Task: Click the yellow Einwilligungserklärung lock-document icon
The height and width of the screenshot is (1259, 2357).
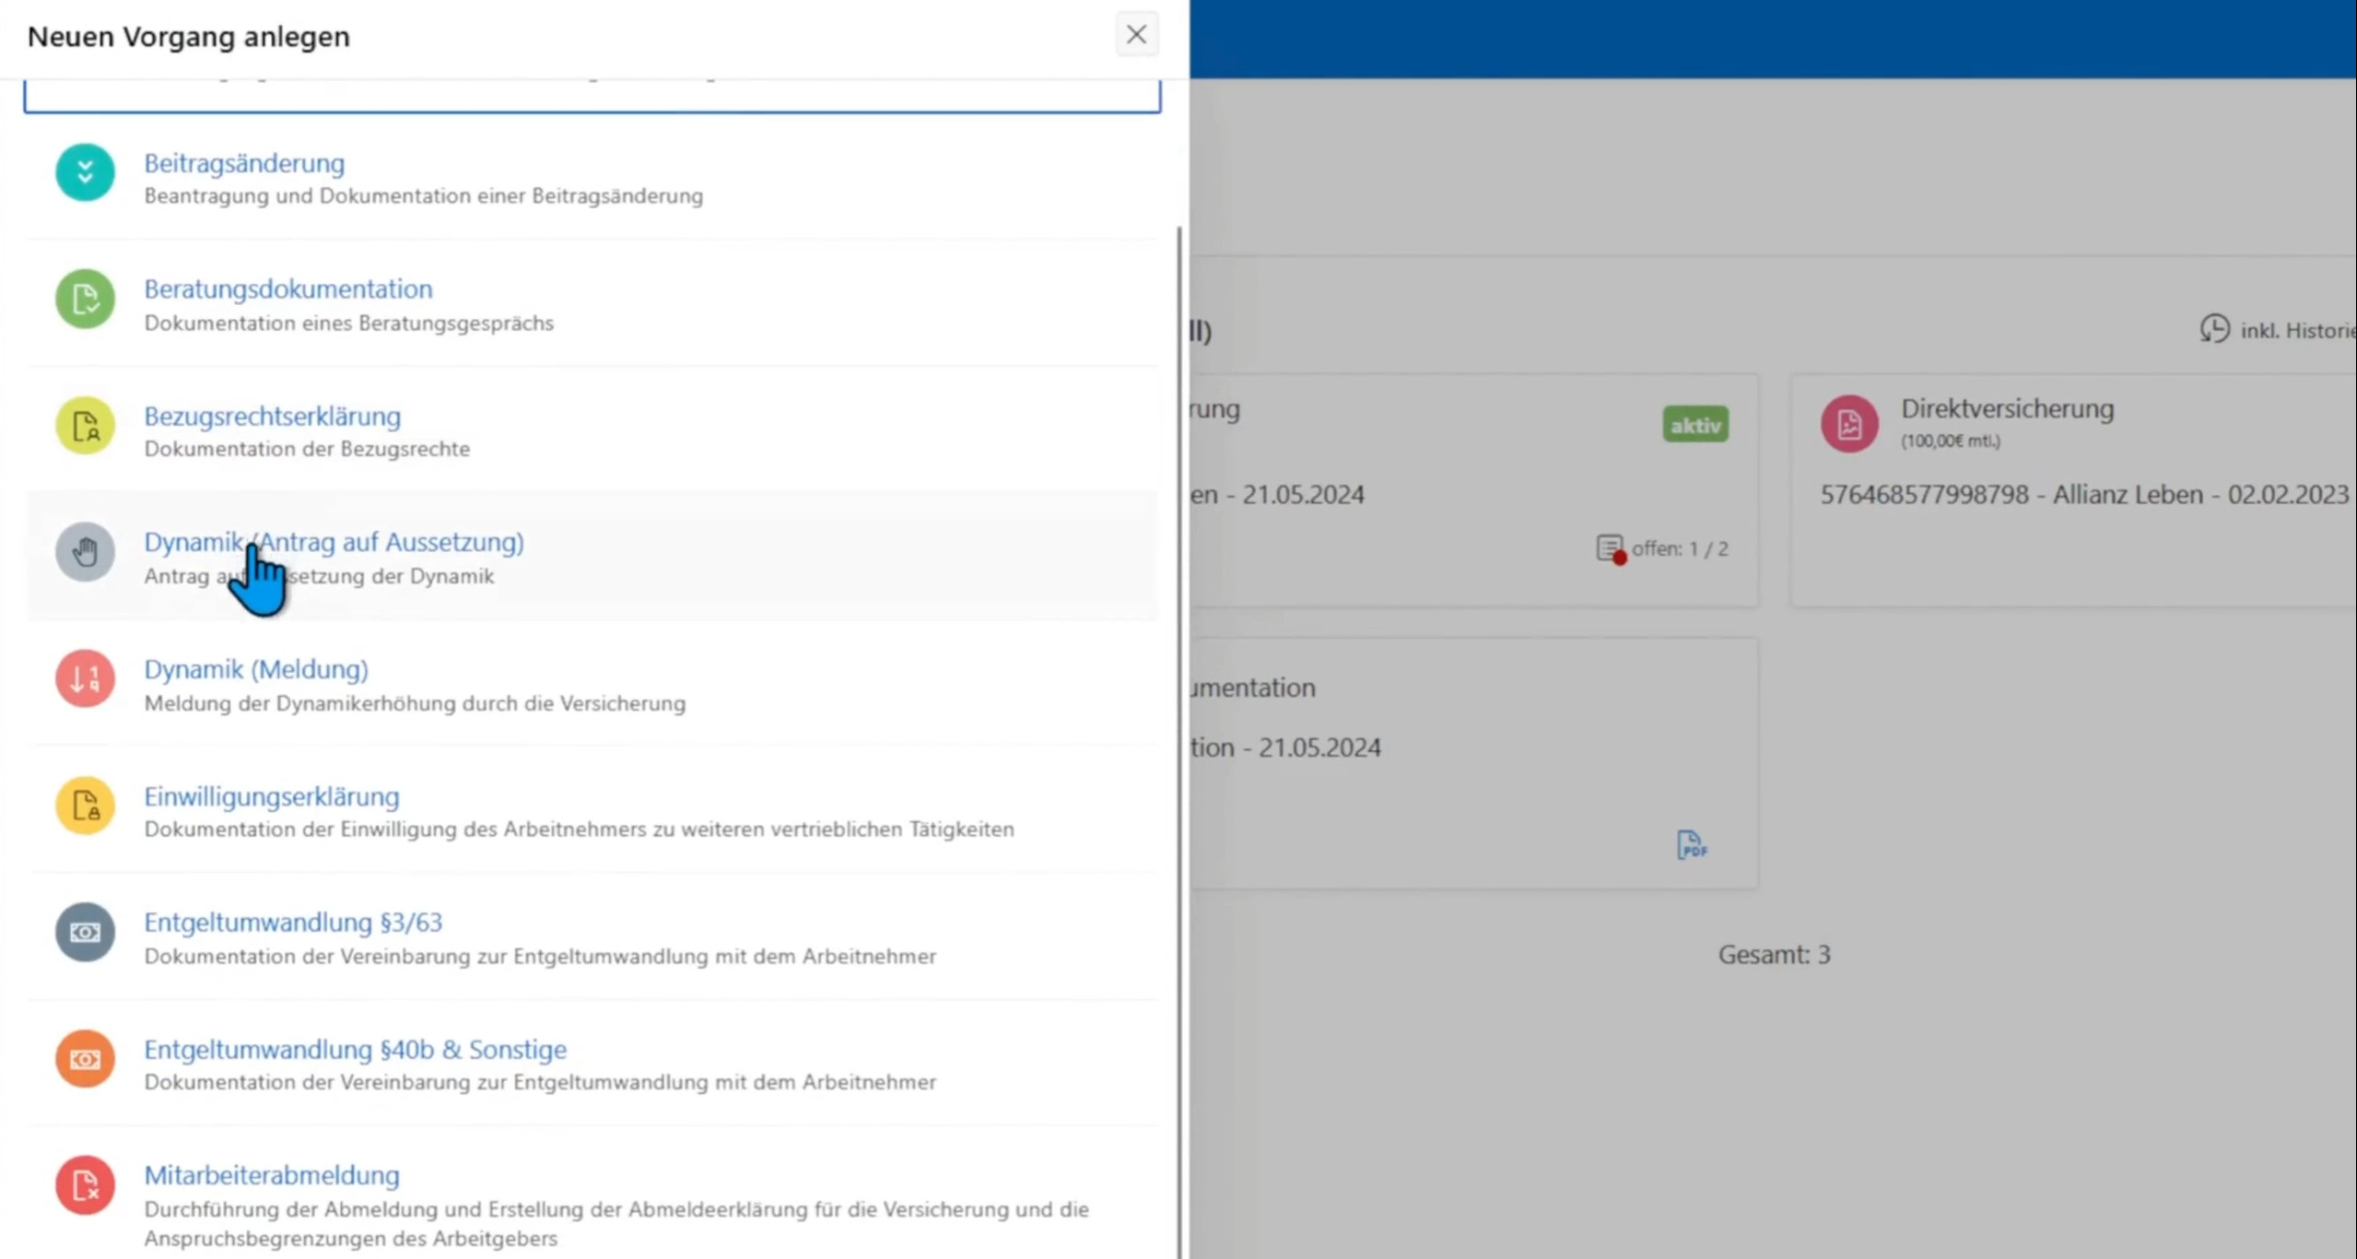Action: 85,806
